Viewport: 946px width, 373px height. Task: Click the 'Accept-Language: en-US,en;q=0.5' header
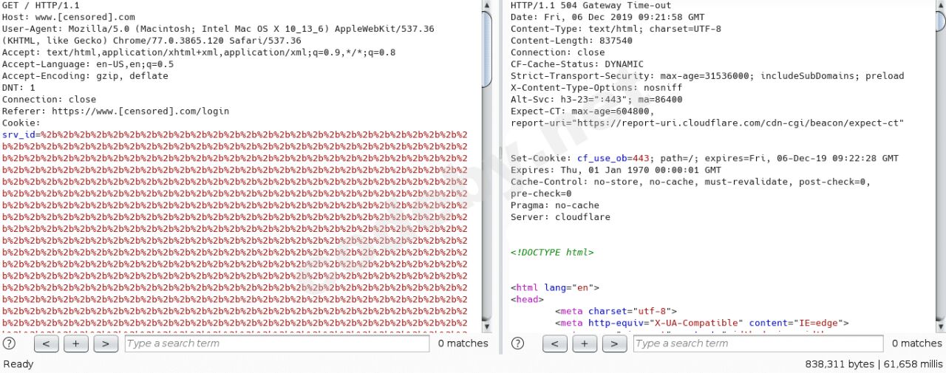(x=88, y=64)
